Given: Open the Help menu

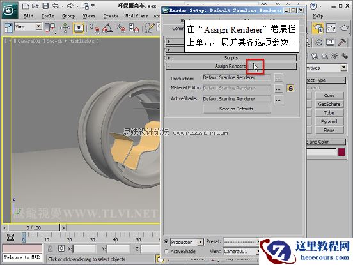Looking at the screenshot, I should point(318,16).
